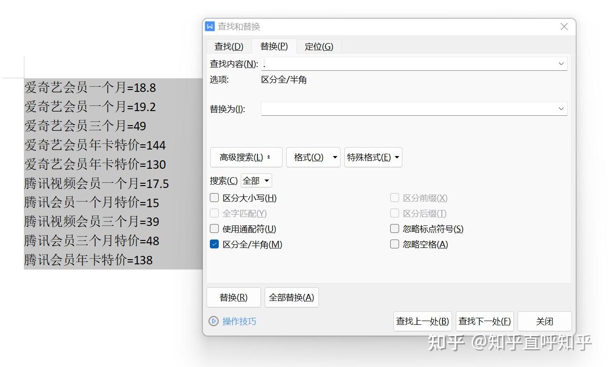Click the 查找下一处(F) button
The image size is (608, 367).
485,322
